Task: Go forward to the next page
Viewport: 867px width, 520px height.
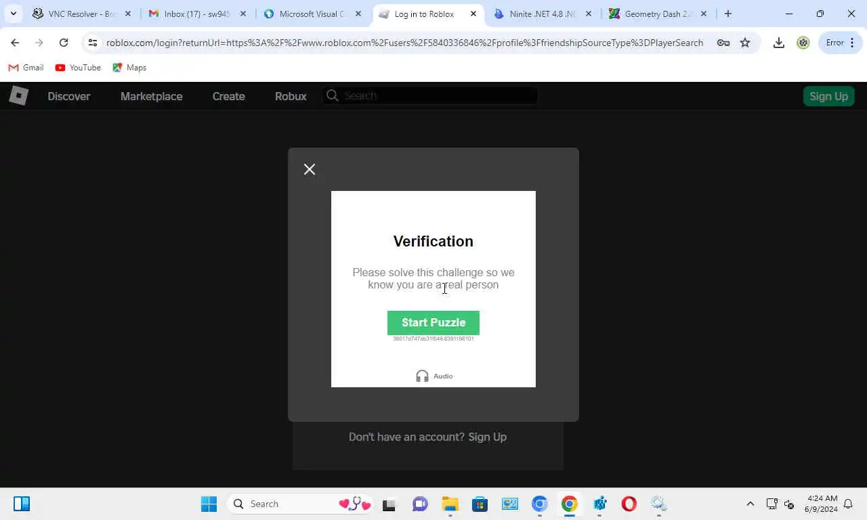Action: point(39,43)
